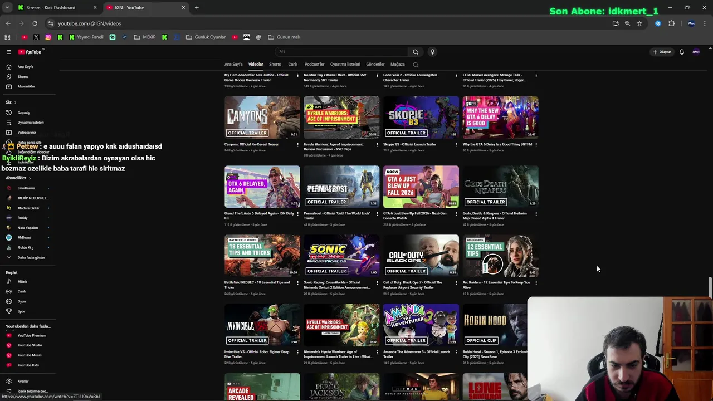Open the tab search dropdown arrow
713x401 pixels.
click(x=8, y=8)
